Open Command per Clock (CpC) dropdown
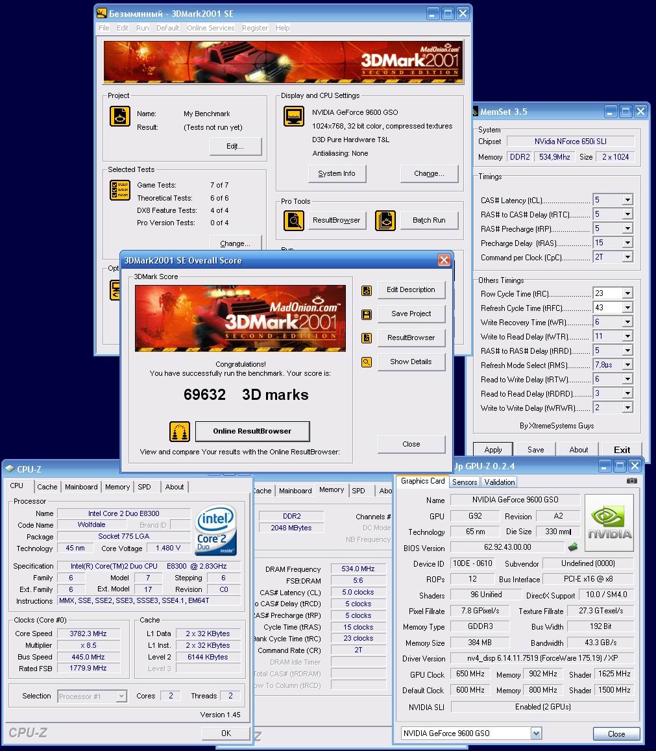The image size is (656, 751). [x=627, y=257]
